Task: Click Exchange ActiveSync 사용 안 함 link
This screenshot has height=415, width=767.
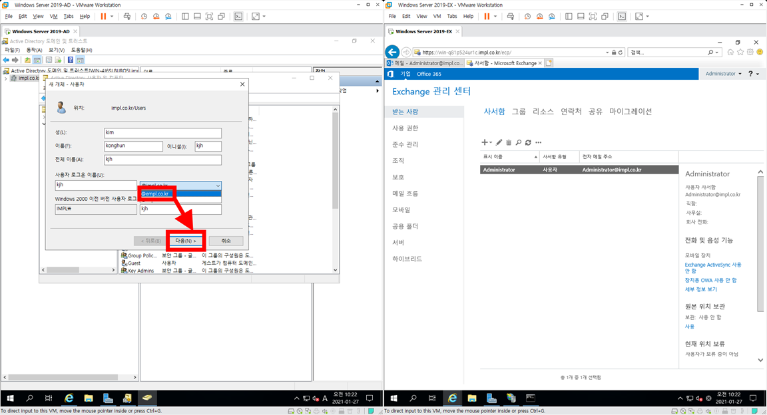Action: point(712,268)
